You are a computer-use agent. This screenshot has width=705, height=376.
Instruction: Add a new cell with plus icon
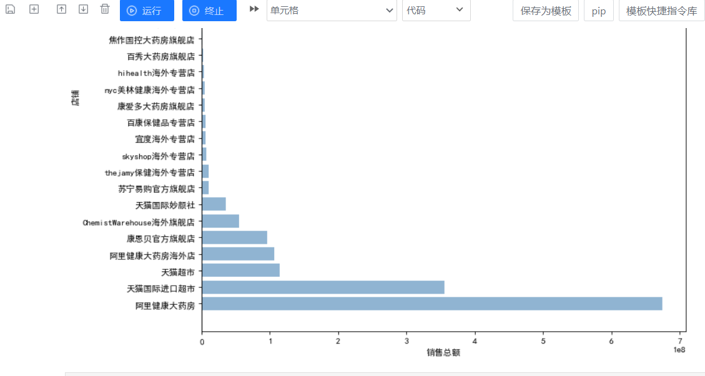point(34,9)
